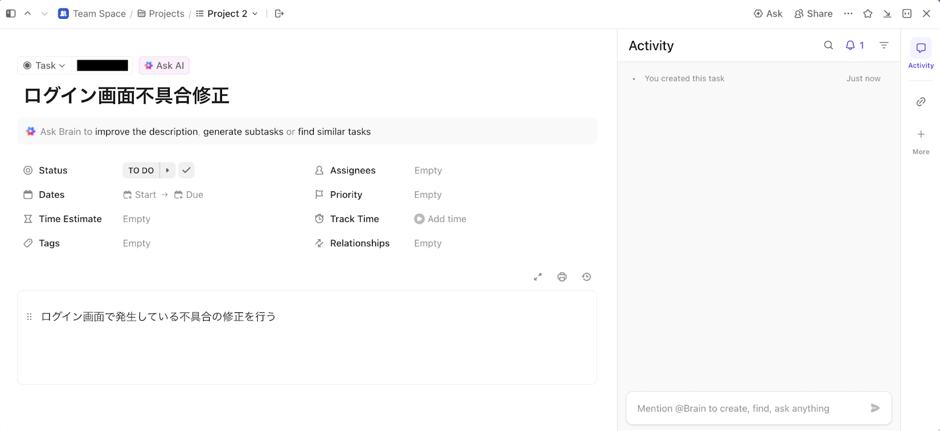Open the print icon above description
Viewport: 940px width, 431px height.
(x=562, y=277)
